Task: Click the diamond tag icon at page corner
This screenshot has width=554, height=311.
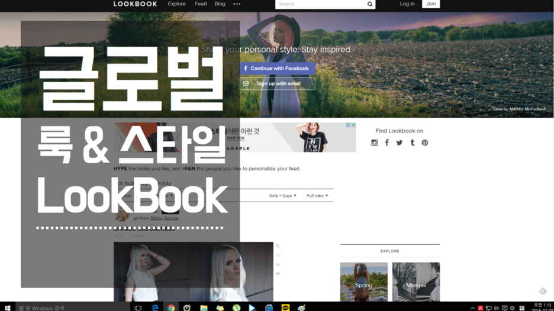Action: [543, 291]
